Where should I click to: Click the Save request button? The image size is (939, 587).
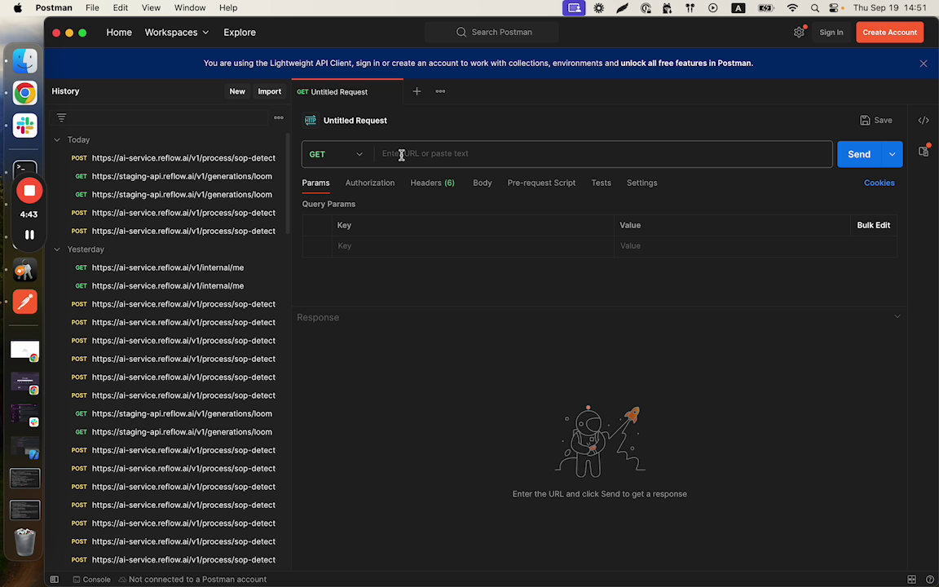click(x=876, y=121)
